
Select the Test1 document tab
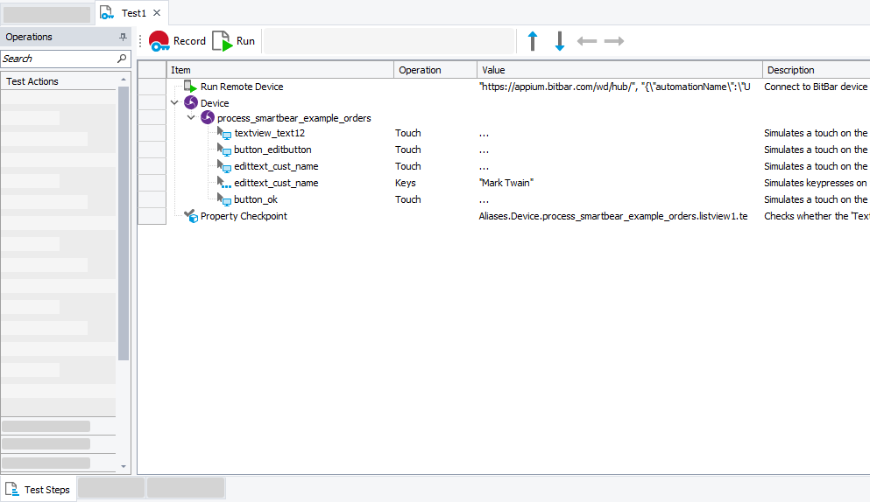point(133,13)
